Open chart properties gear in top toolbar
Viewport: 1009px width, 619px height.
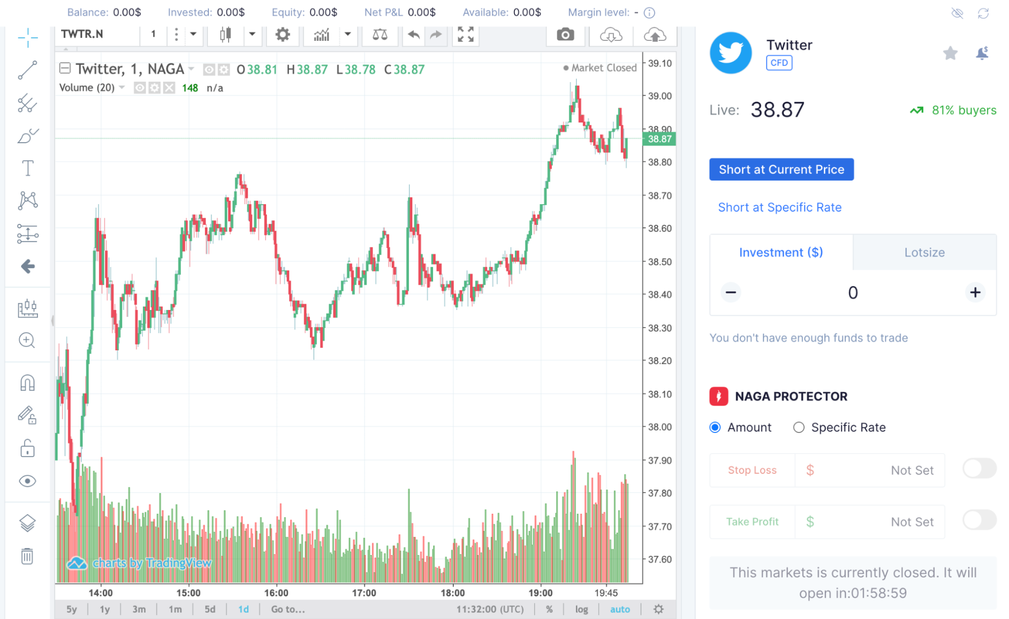click(x=282, y=34)
